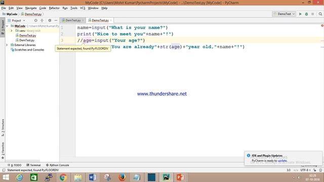The image size is (324, 182).
Task: Expand External Libraries node
Action: tap(7, 45)
